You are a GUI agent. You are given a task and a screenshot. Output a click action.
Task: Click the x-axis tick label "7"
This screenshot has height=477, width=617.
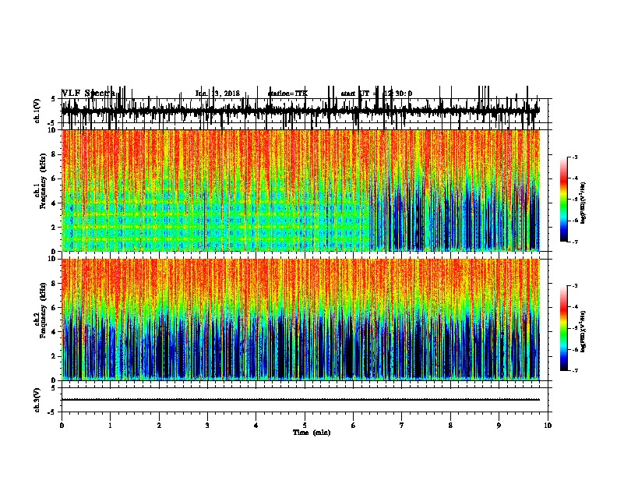[x=402, y=426]
